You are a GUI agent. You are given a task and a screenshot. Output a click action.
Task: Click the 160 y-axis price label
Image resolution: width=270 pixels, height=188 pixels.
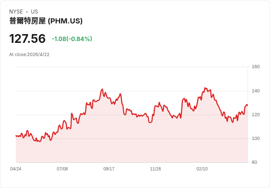(256, 67)
